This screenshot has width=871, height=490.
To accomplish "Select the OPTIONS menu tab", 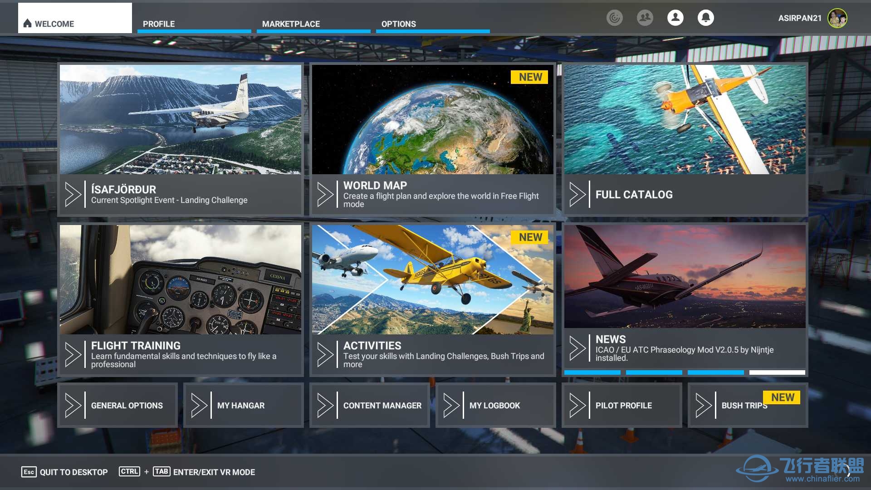I will (x=399, y=23).
